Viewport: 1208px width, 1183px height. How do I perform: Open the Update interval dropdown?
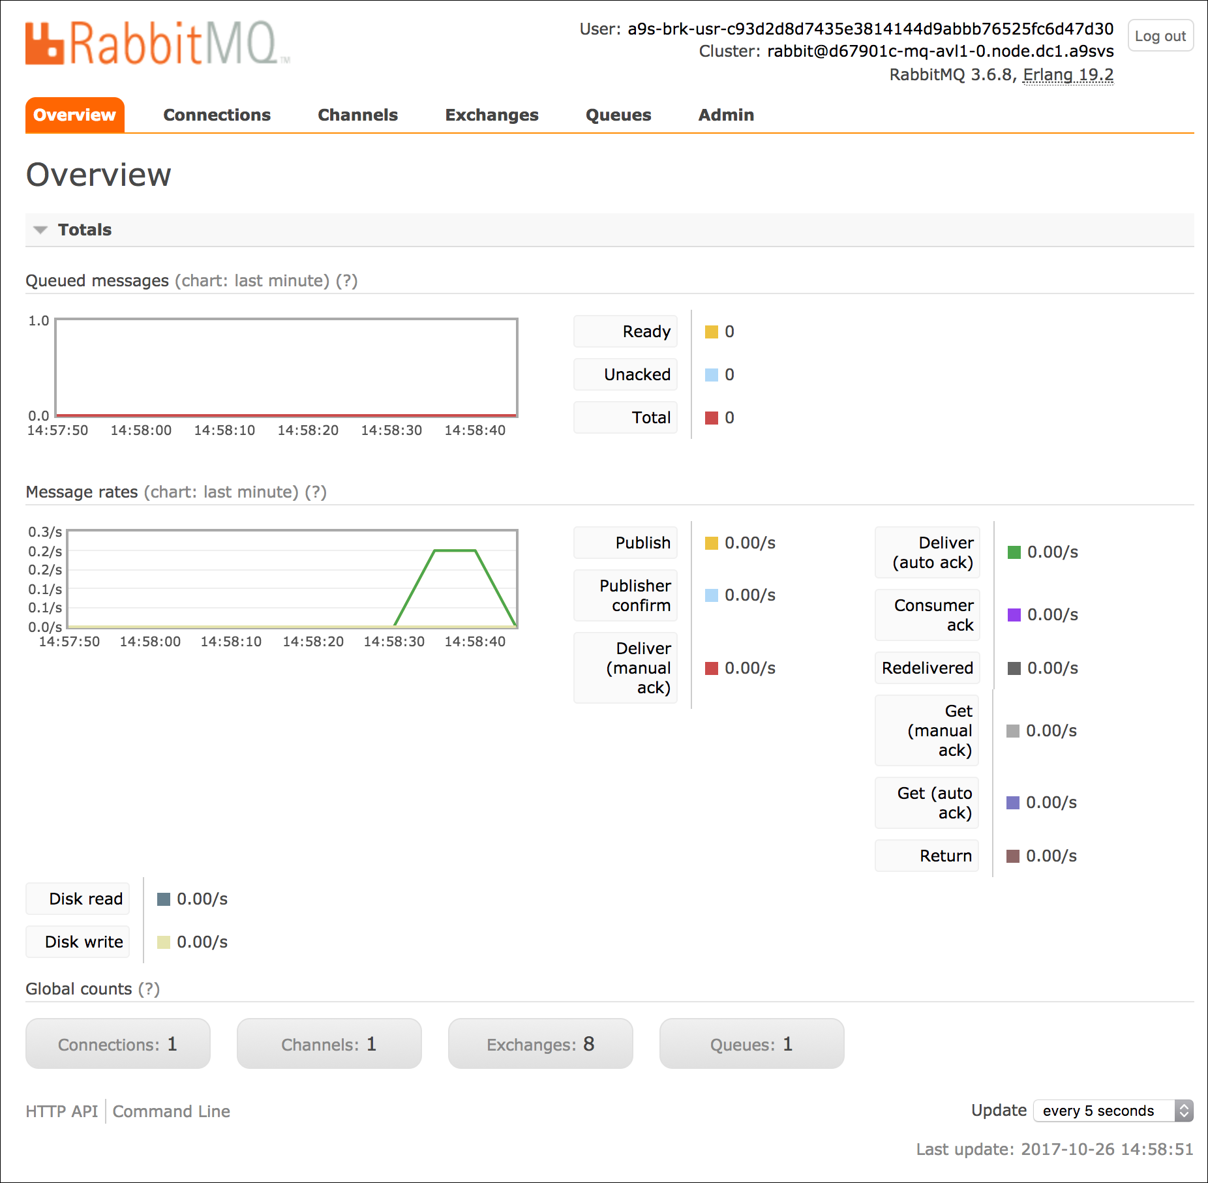1113,1111
